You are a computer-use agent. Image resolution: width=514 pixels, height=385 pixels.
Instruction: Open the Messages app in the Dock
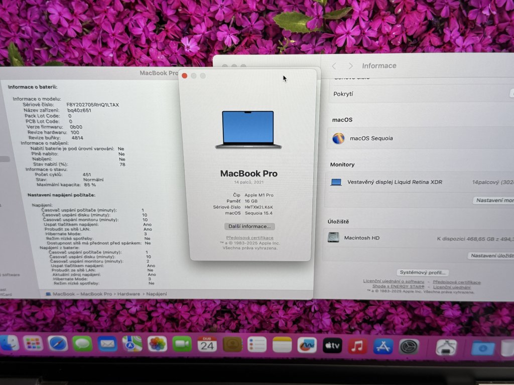pos(82,344)
